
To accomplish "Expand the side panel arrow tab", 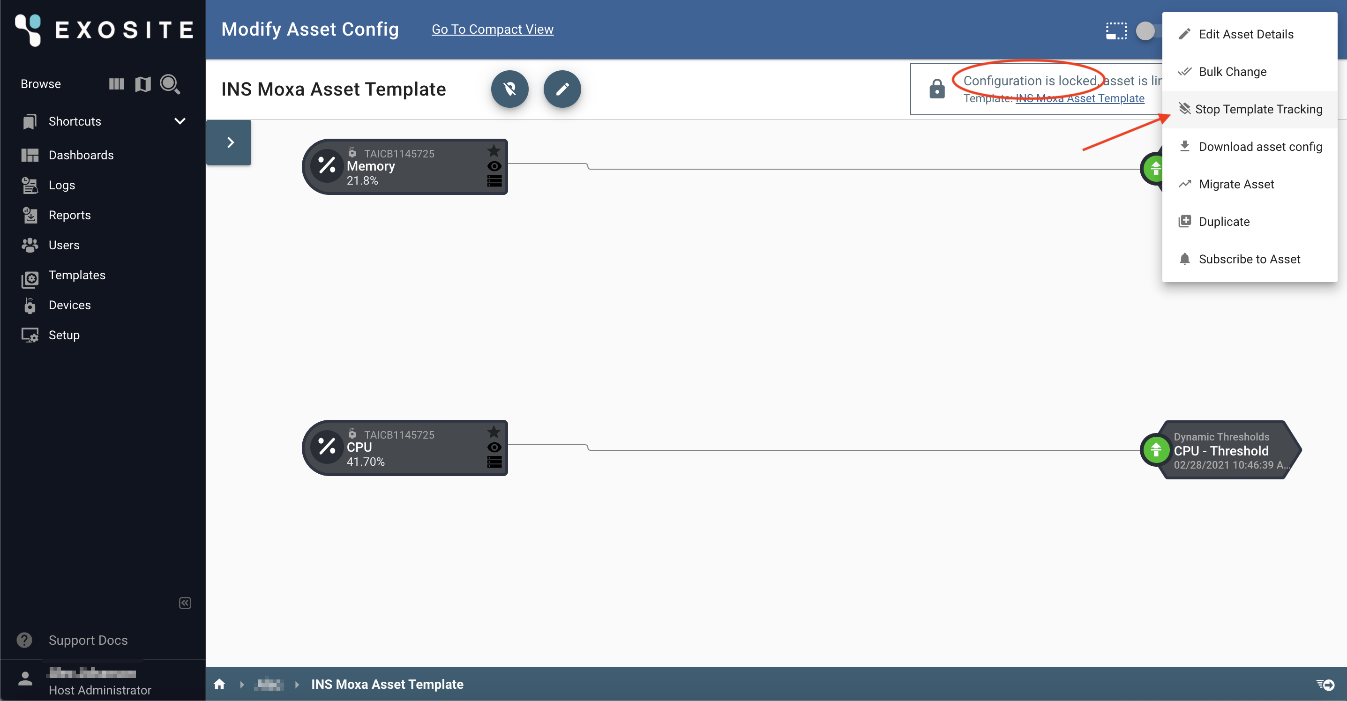I will tap(229, 142).
